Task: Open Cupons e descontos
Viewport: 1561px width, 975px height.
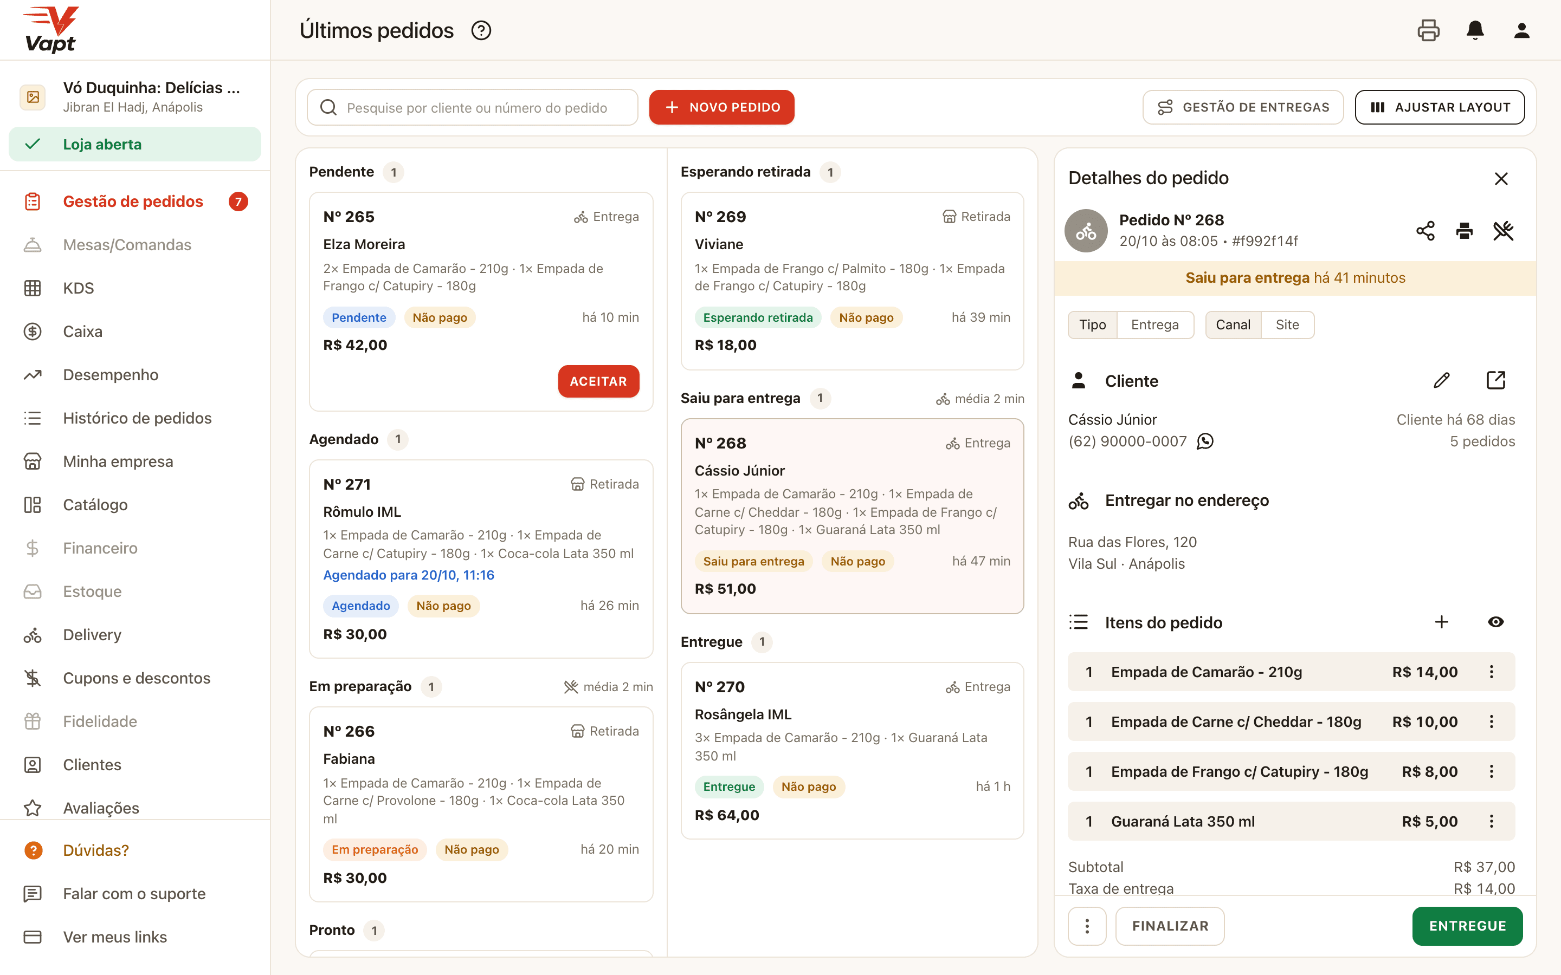Action: click(x=135, y=678)
